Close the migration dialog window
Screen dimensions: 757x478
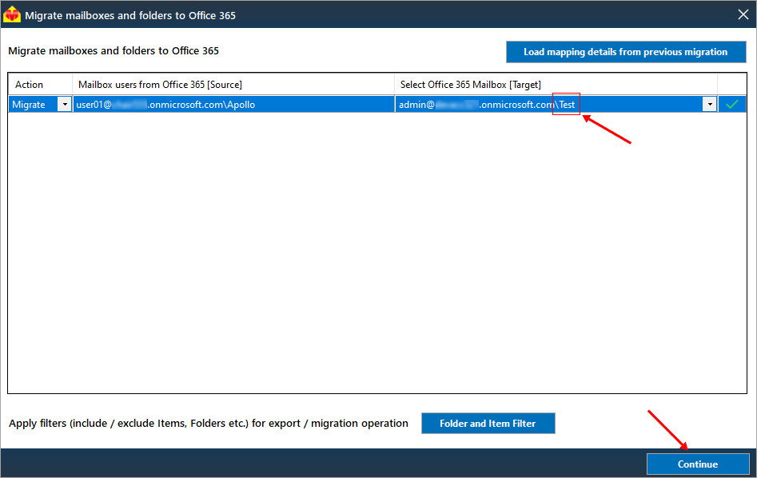point(740,14)
